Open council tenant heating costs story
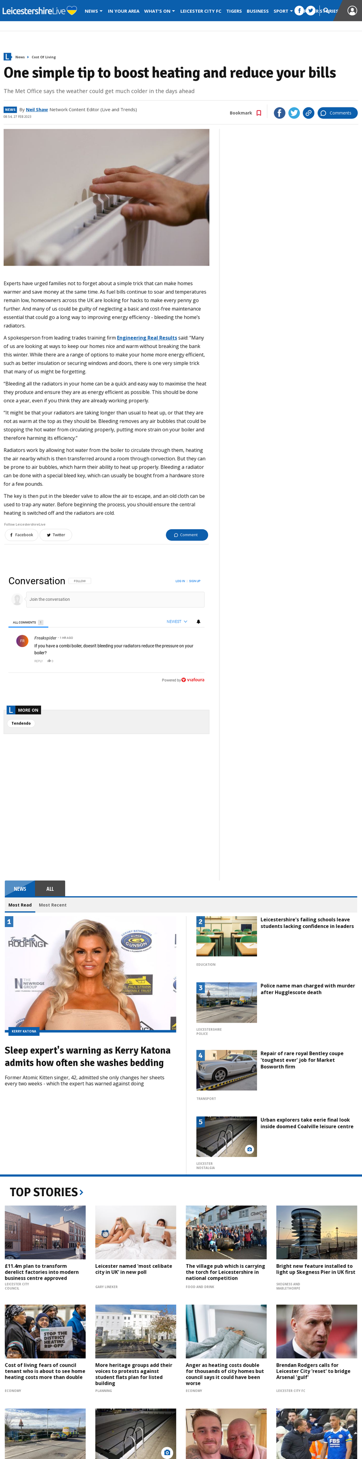Viewport: 362px width, 1459px height. coord(45,1371)
